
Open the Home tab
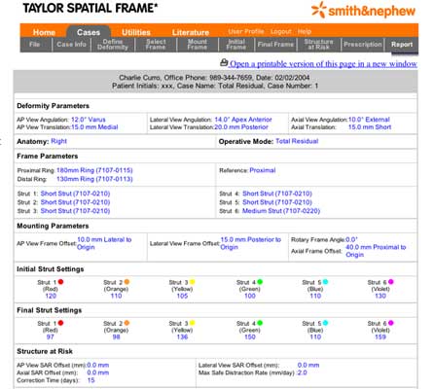pos(44,32)
